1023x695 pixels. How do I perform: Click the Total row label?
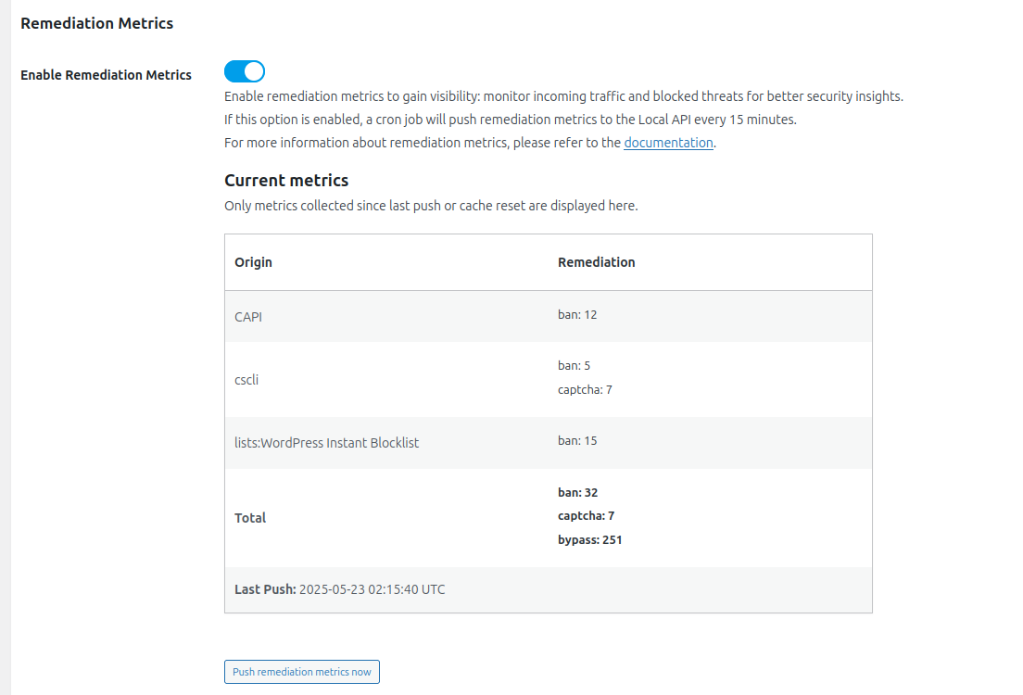(250, 518)
